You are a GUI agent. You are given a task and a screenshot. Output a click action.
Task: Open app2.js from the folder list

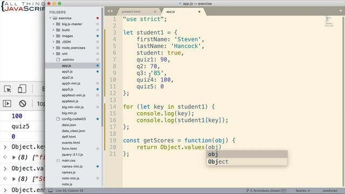point(67,78)
